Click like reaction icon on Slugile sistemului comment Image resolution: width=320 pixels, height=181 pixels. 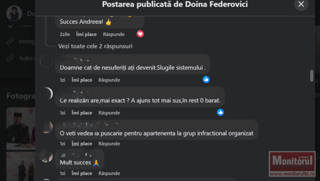(206, 79)
